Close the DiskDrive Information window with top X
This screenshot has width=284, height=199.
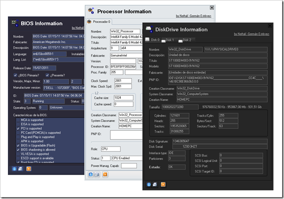pyautogui.click(x=270, y=26)
